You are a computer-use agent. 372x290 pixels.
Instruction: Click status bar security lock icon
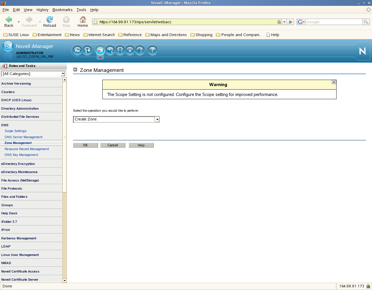tap(368, 286)
